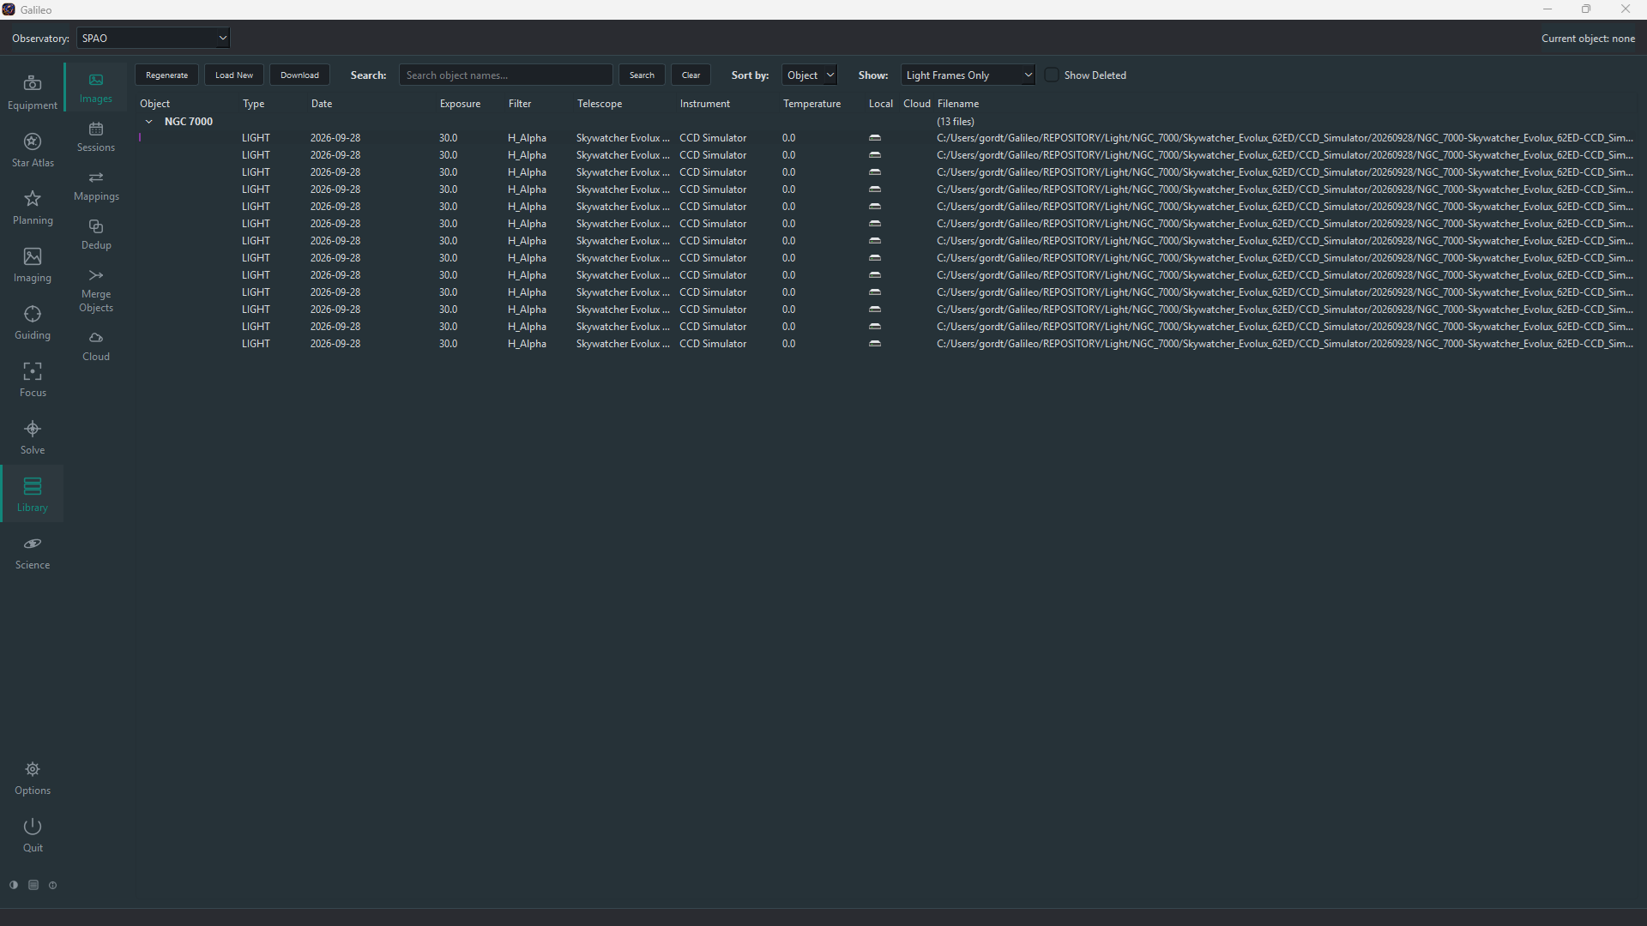Switch to the Cloud tab

point(96,346)
